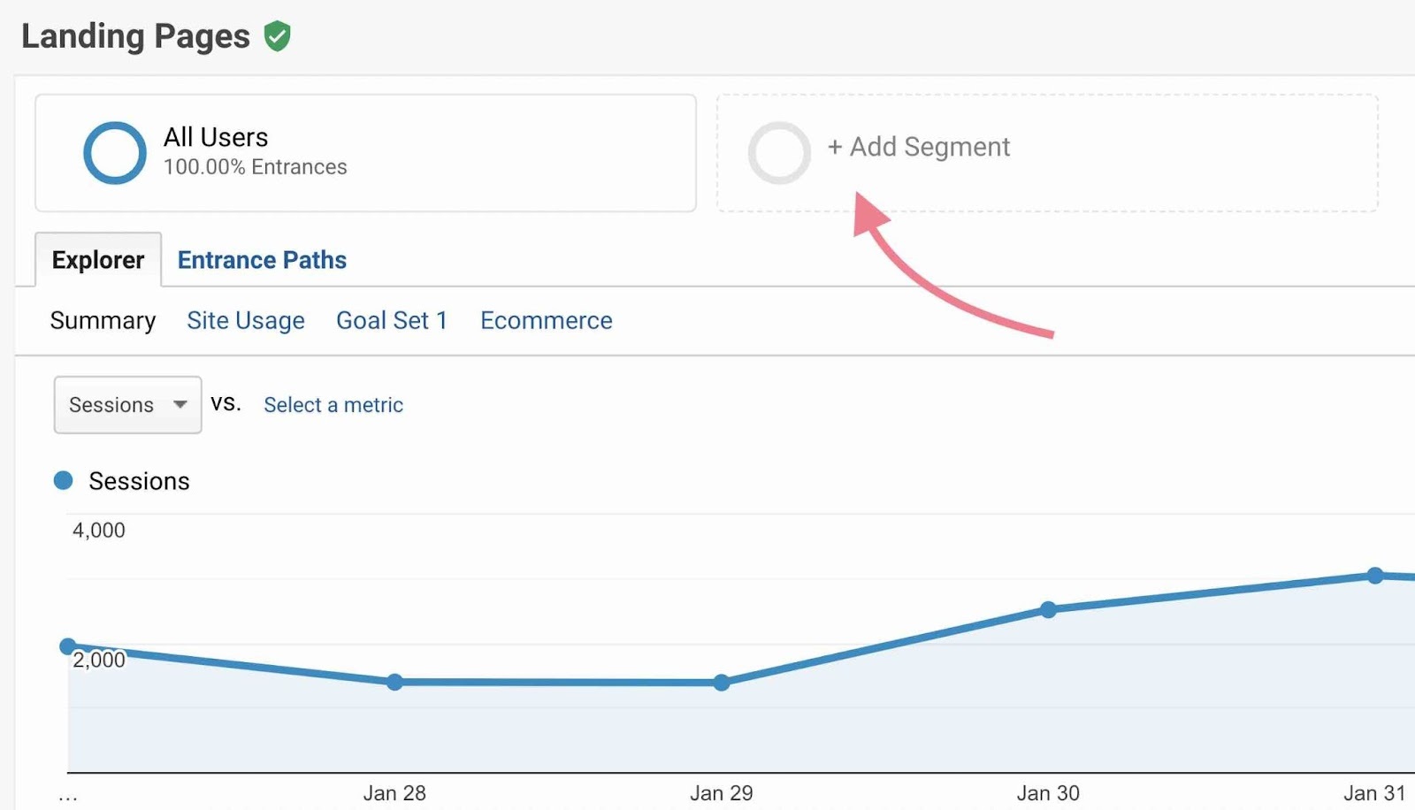
Task: Open the Site Usage view
Action: coord(245,320)
